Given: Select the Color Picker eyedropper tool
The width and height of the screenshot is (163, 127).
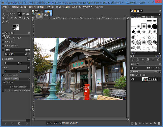Looking at the screenshot, I should pos(3,22).
